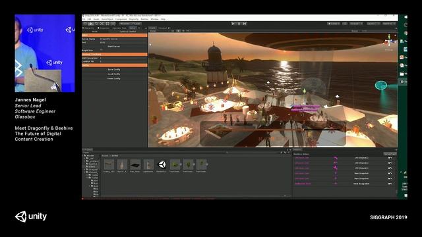422x237 pixels.
Task: Open the Beehive menu
Action: (x=144, y=19)
